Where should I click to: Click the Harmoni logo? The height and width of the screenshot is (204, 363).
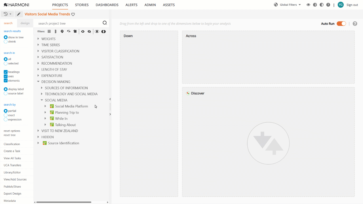tap(16, 5)
